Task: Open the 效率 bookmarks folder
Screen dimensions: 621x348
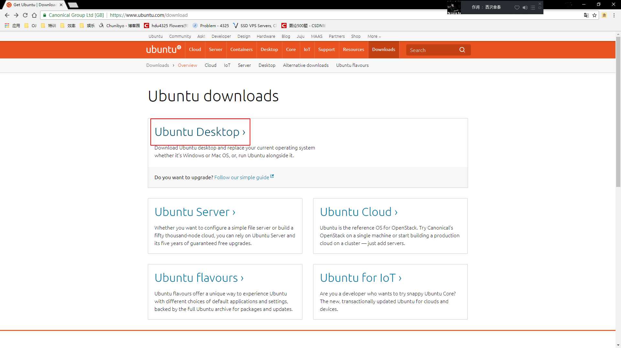Action: [x=68, y=26]
